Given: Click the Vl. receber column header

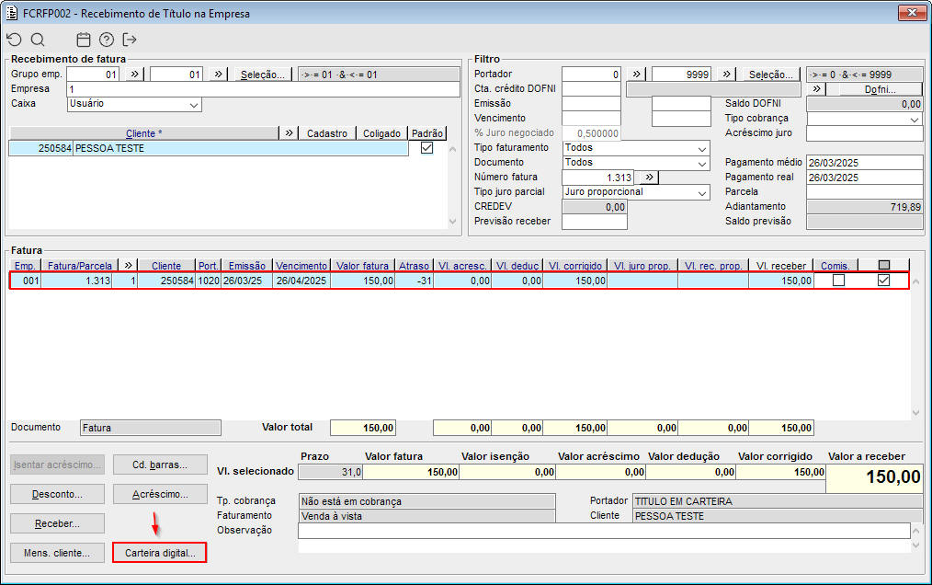Looking at the screenshot, I should point(781,266).
